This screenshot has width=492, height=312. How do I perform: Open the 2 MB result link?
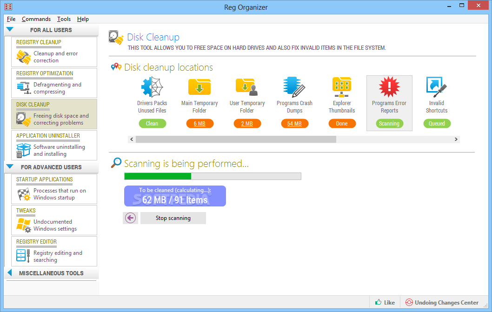point(247,123)
